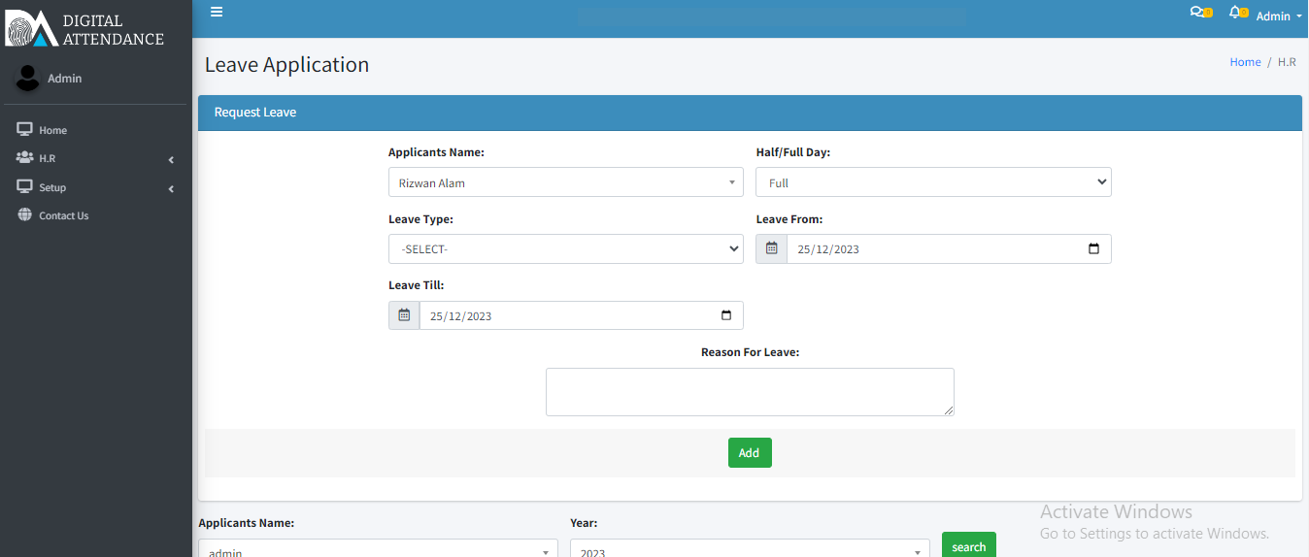Viewport: 1309px width, 557px height.
Task: Click the Home breadcrumb link
Action: click(1245, 62)
